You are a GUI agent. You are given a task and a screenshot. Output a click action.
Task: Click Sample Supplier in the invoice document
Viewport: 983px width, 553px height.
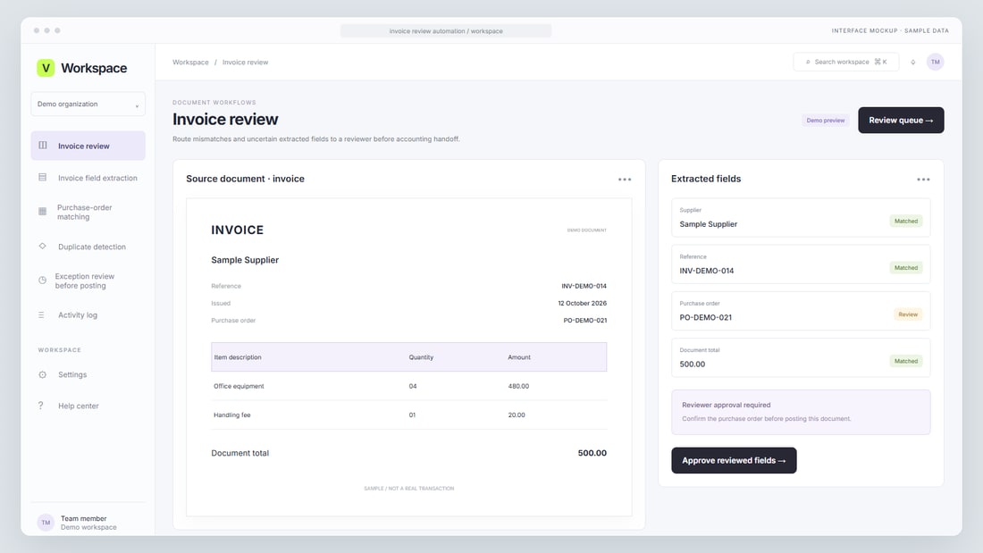[245, 260]
